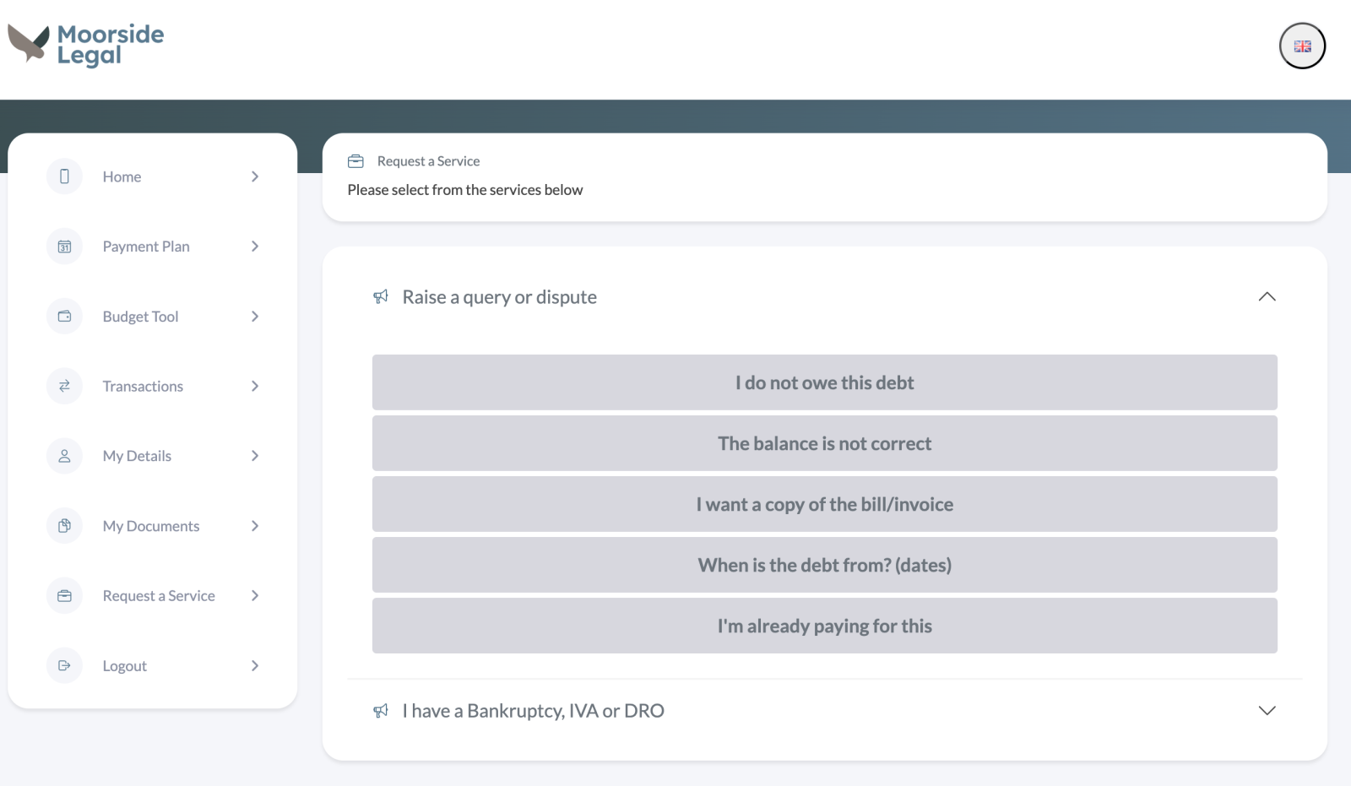This screenshot has height=786, width=1351.
Task: Click the My Documents files icon
Action: (x=64, y=526)
